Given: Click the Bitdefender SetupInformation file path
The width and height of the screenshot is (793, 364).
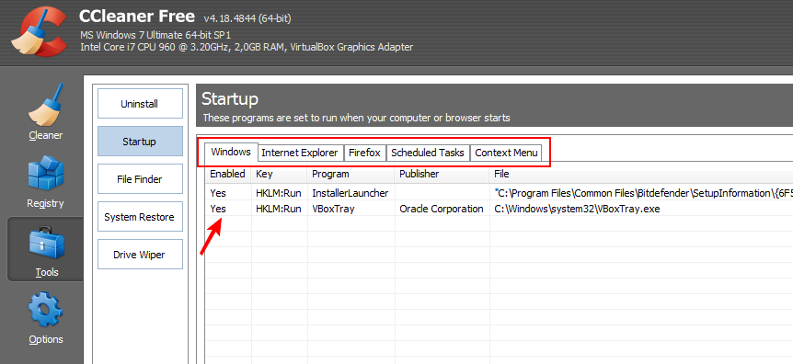Looking at the screenshot, I should click(643, 193).
